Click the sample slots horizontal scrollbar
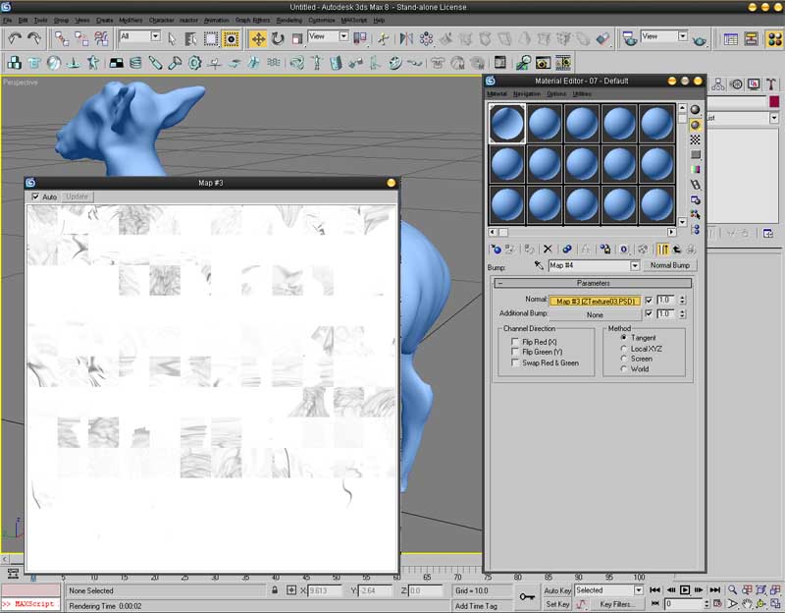The height and width of the screenshot is (613, 785). pos(582,232)
